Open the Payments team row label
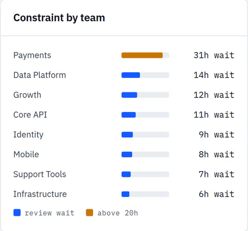 32,56
